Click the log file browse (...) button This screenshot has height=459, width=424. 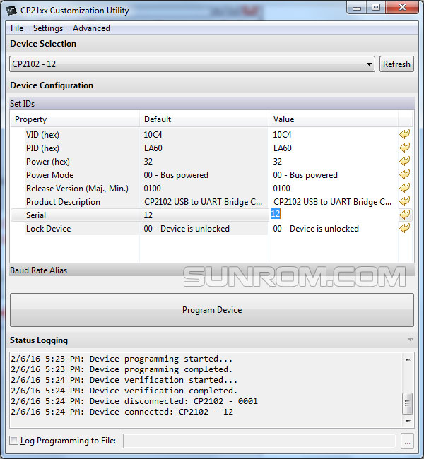(x=407, y=441)
